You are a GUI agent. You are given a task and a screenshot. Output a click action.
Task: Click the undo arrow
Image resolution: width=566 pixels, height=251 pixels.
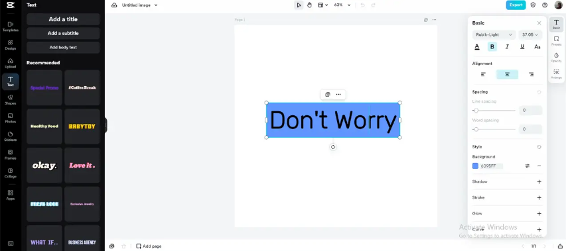pos(363,5)
